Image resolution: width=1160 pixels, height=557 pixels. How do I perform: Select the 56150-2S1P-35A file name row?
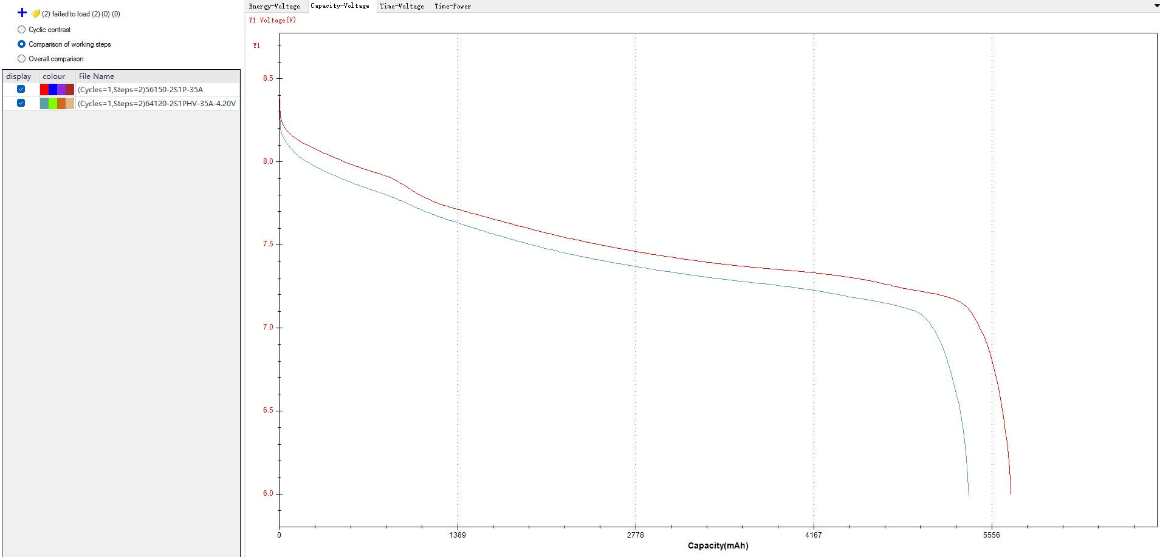140,90
